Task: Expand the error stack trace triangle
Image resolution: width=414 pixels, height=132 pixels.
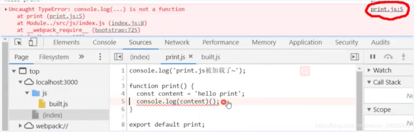Action: point(6,9)
